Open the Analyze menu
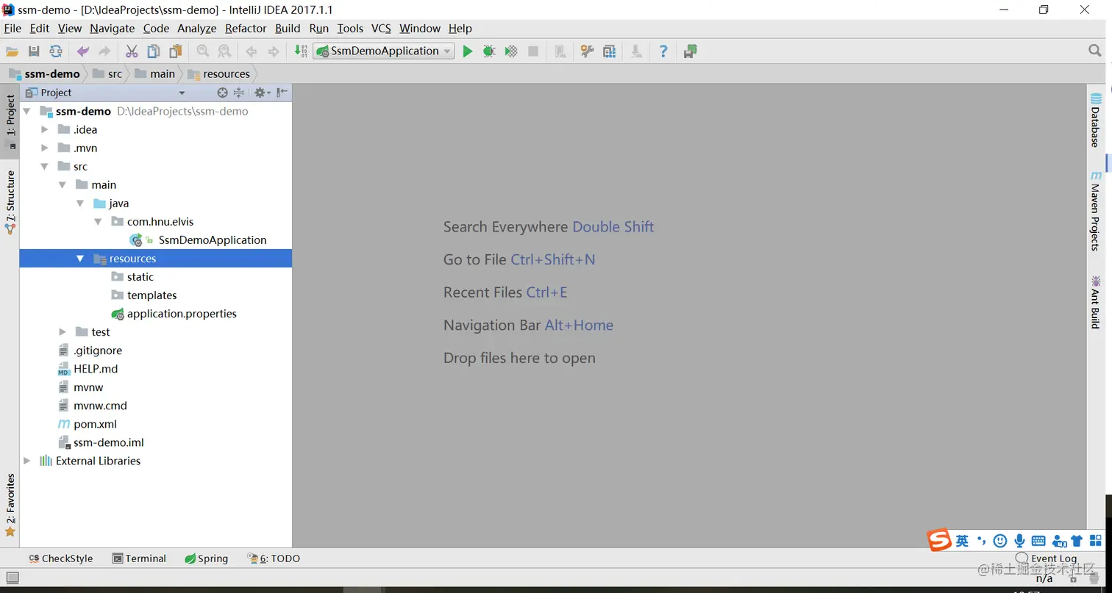This screenshot has height=593, width=1112. click(197, 29)
